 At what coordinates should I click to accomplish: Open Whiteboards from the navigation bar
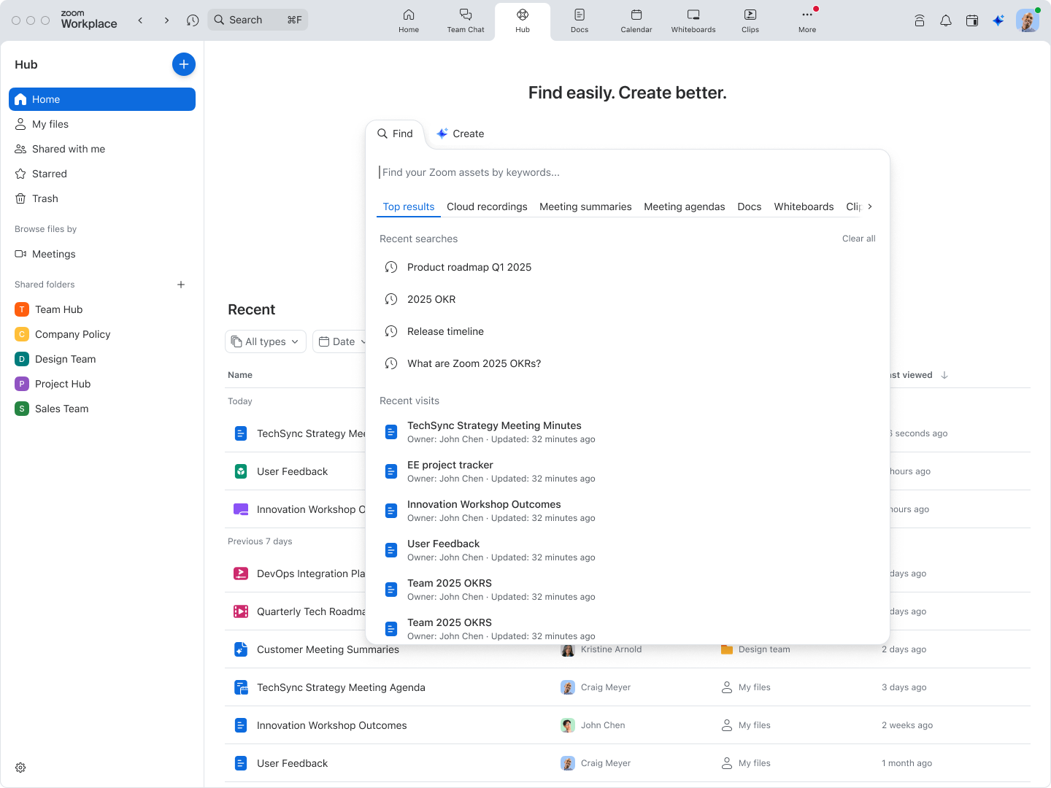pyautogui.click(x=692, y=20)
